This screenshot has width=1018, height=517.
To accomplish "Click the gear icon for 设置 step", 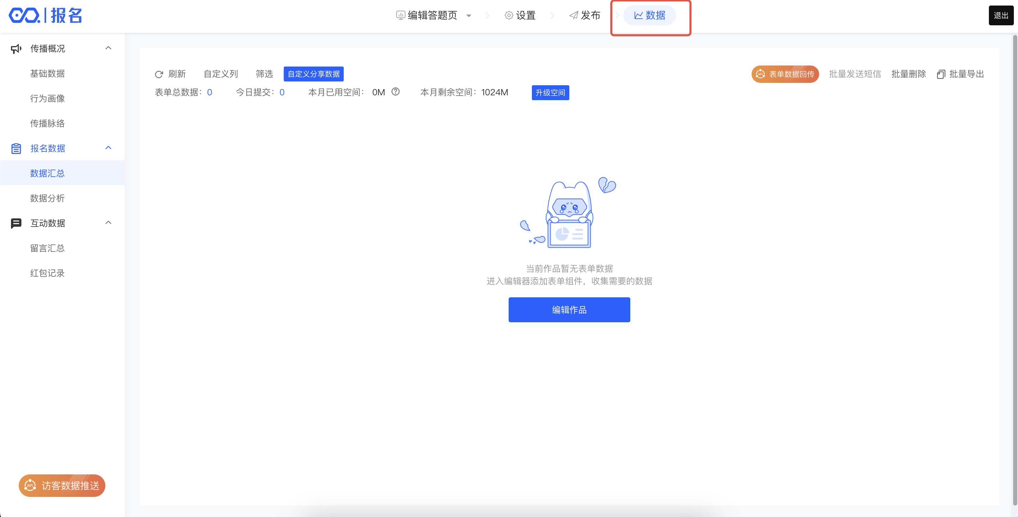I will point(509,15).
